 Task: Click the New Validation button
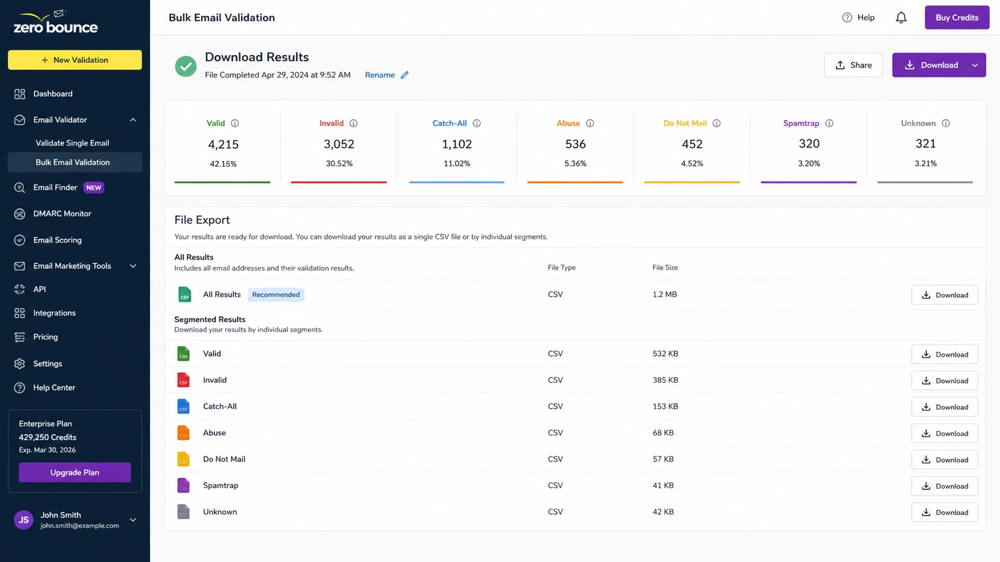75,60
